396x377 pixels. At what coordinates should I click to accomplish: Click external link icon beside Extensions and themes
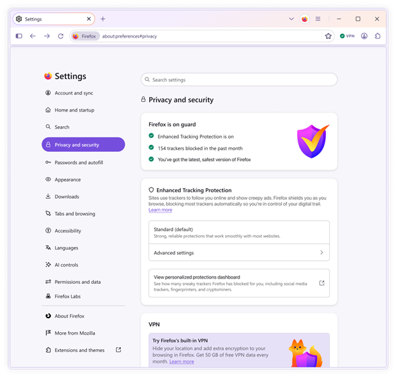(118, 350)
